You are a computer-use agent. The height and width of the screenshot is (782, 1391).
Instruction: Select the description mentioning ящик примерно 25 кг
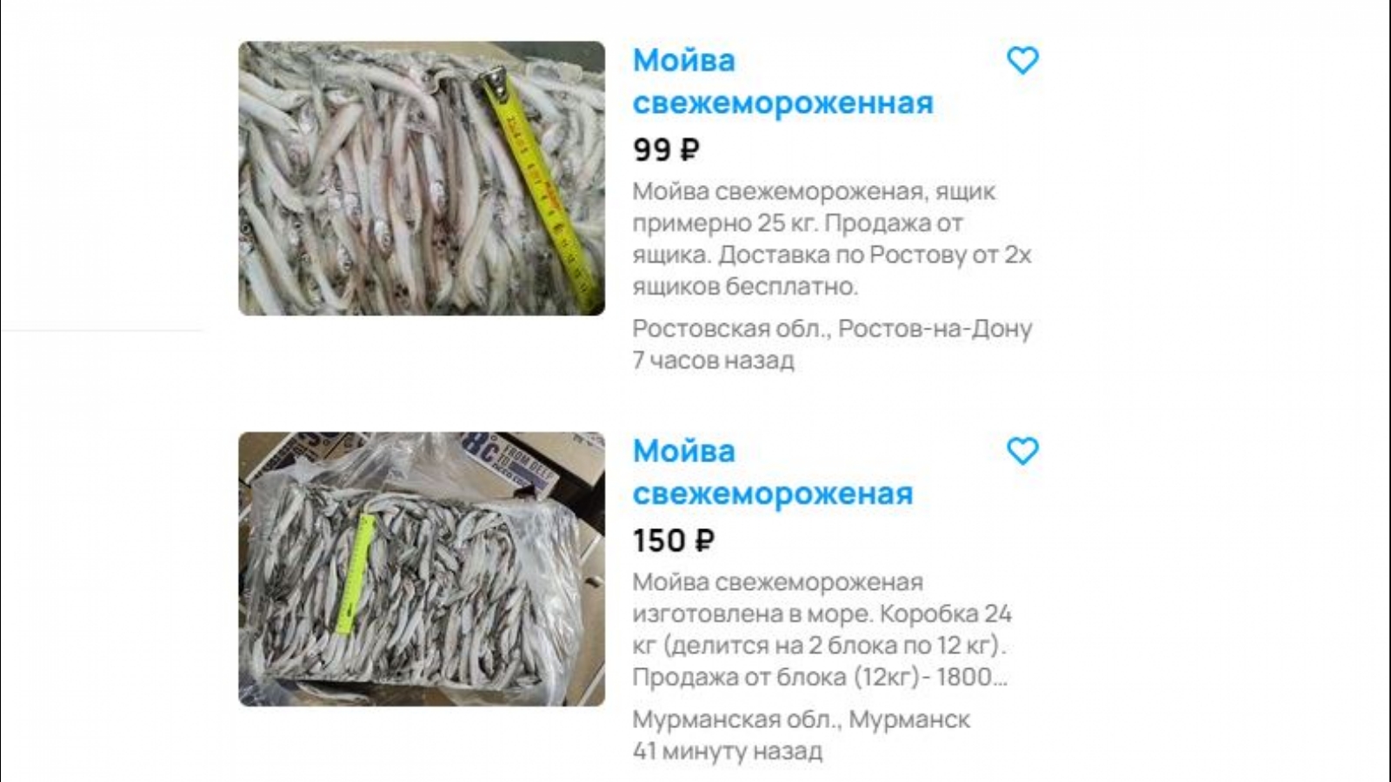click(832, 239)
